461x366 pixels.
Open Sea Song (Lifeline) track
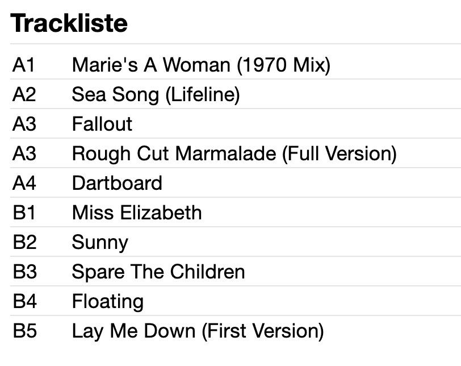[x=156, y=95]
